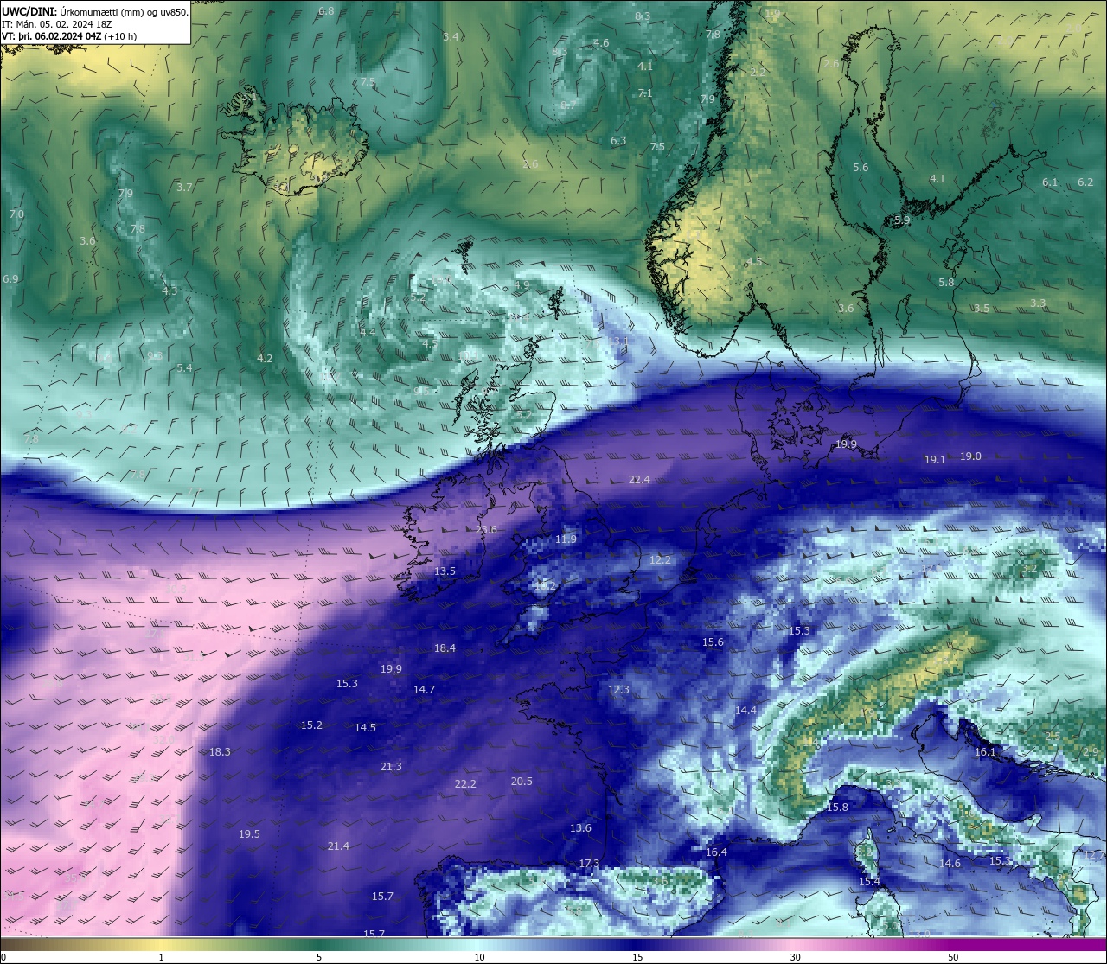
Task: Click the 15.4 value label
Action: [869, 882]
